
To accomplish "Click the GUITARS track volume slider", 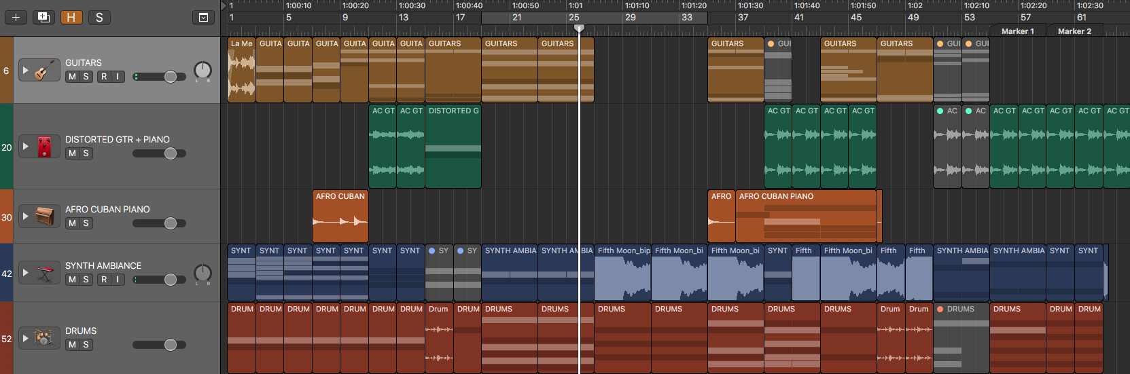I will click(x=159, y=77).
